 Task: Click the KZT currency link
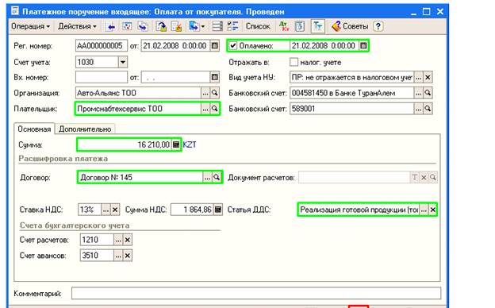click(190, 144)
